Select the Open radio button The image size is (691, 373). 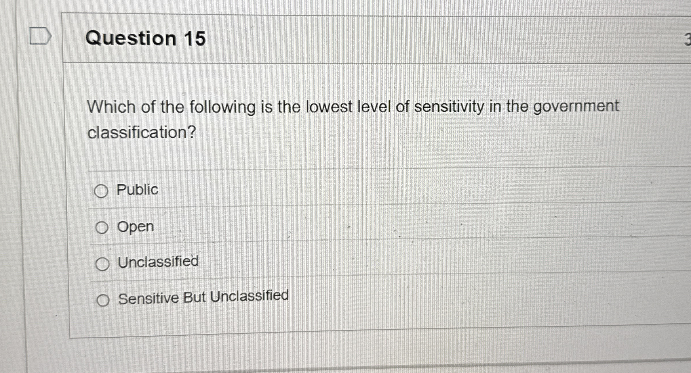coord(102,228)
